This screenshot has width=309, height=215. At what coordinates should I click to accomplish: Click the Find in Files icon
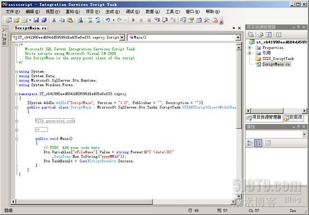coord(80,20)
